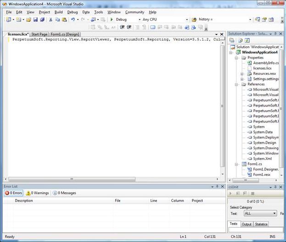The width and height of the screenshot is (286, 242).
Task: Click the csUnit stop square icon
Action: (252, 193)
